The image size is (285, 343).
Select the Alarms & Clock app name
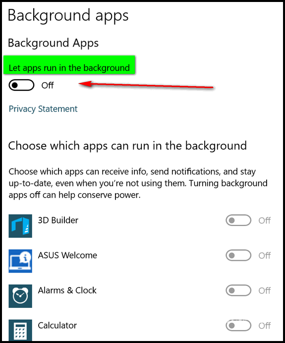[67, 290]
